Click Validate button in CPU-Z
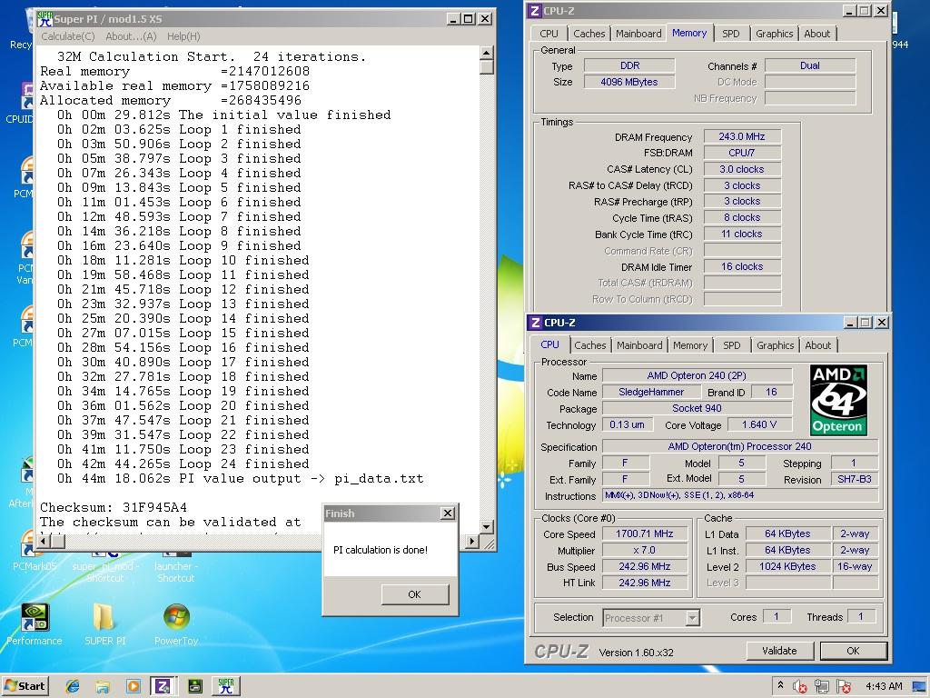This screenshot has width=930, height=698. coord(779,651)
